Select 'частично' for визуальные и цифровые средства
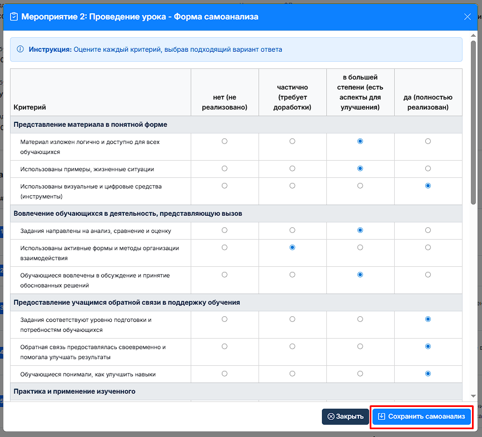 292,186
